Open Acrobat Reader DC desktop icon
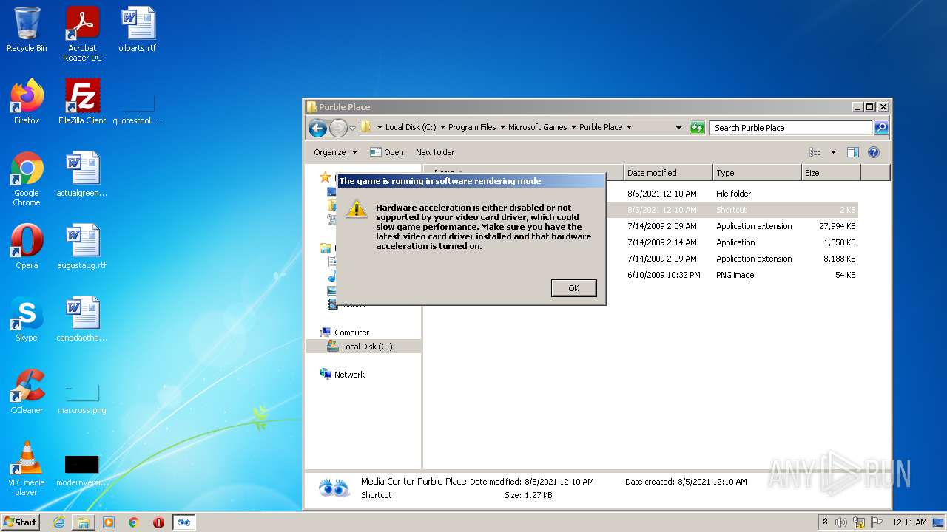The height and width of the screenshot is (532, 947). point(82,34)
